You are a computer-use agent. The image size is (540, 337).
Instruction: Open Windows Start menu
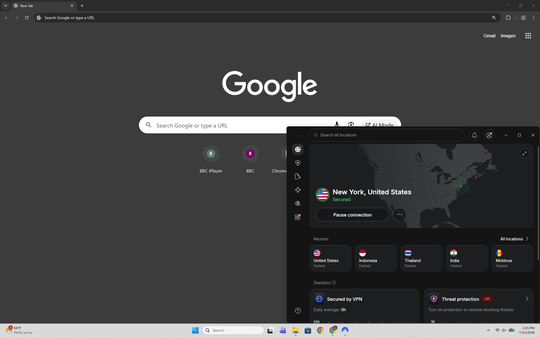pyautogui.click(x=195, y=330)
